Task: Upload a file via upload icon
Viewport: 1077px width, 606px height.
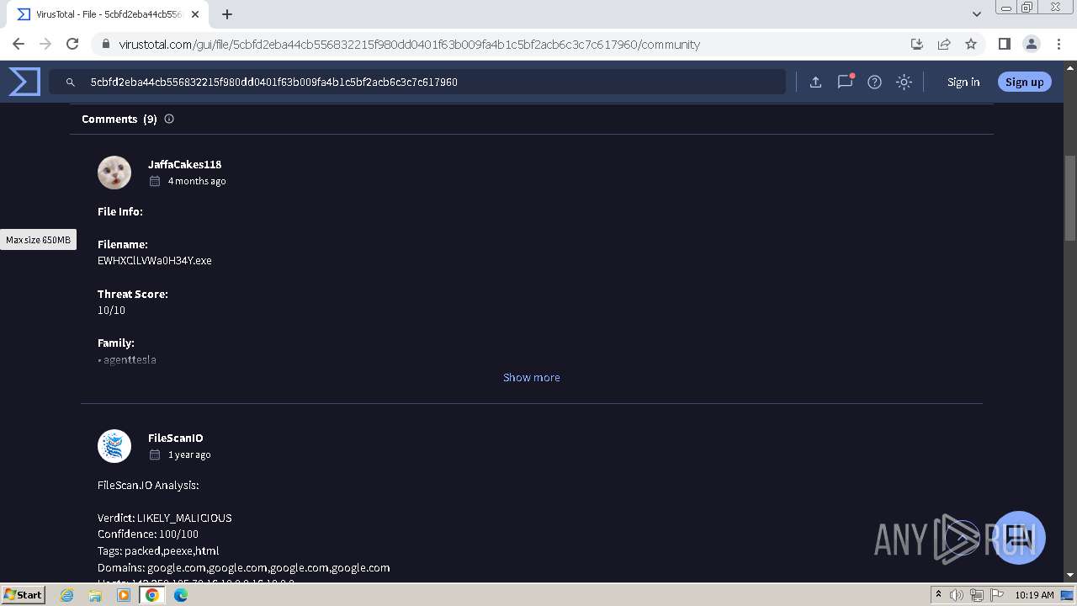Action: click(x=815, y=82)
